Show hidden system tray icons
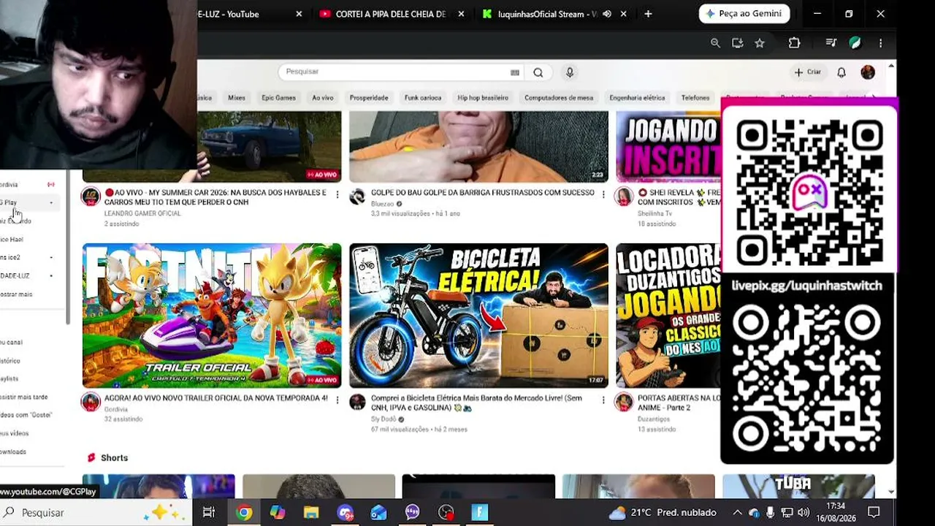This screenshot has height=526, width=935. 737,512
